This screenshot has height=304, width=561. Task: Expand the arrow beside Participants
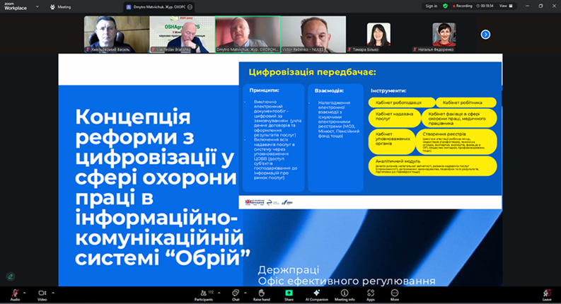219,293
